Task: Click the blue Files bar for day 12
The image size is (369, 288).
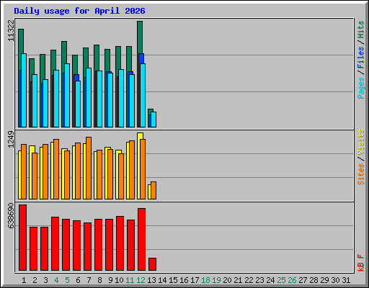Action: coord(141,58)
